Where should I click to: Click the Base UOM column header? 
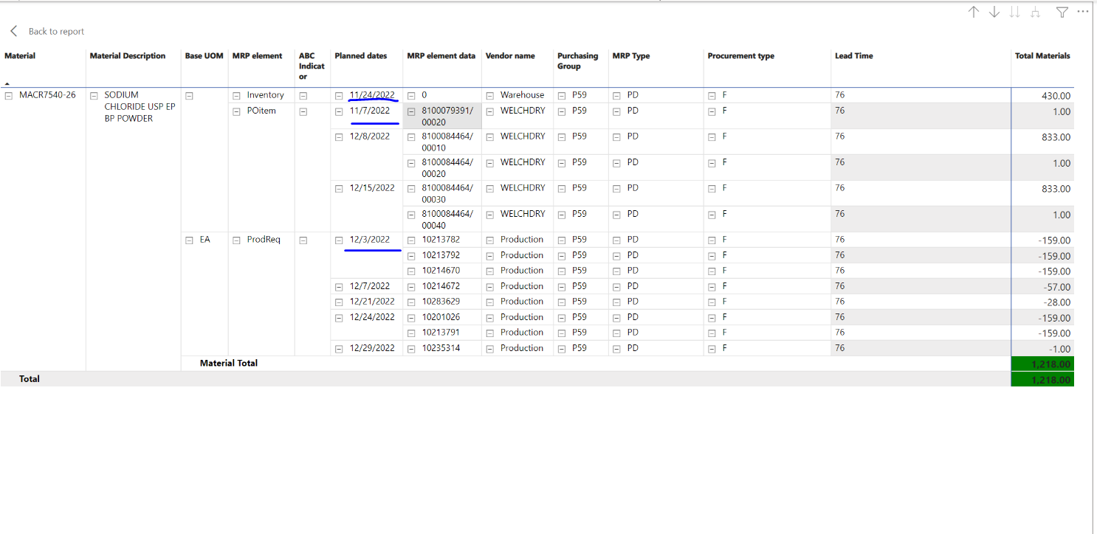(204, 56)
